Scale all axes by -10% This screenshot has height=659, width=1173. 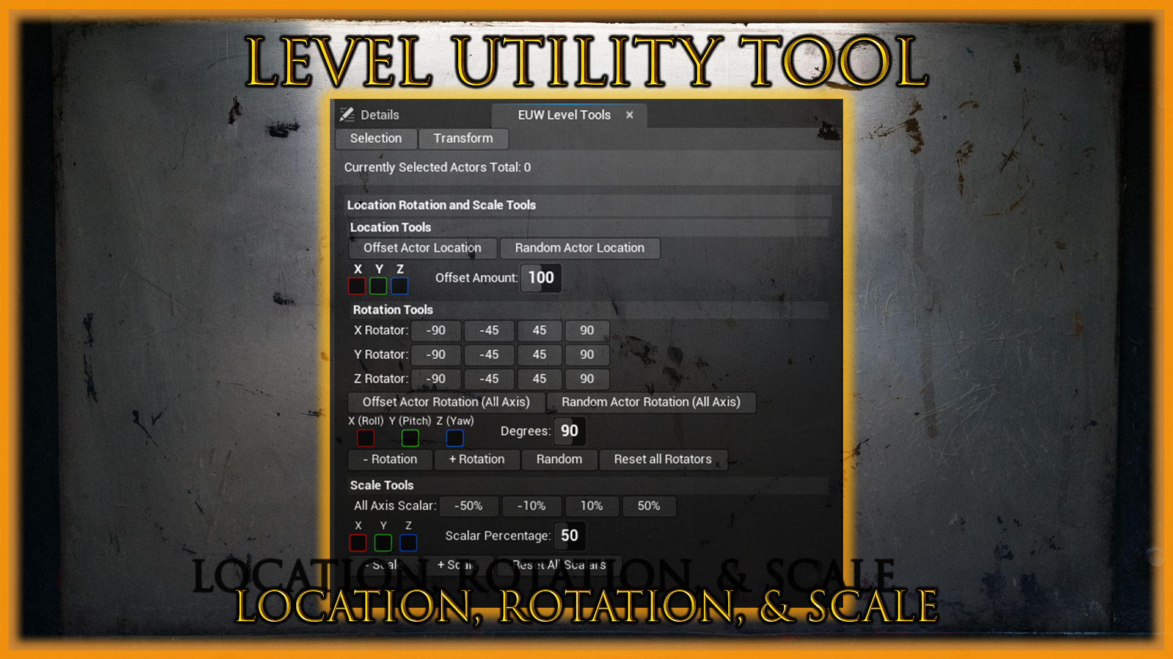pyautogui.click(x=532, y=506)
